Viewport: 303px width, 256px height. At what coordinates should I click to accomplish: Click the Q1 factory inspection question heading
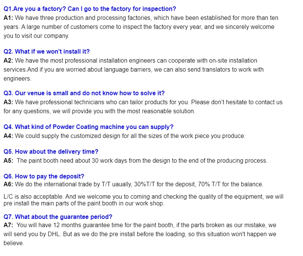pos(90,9)
